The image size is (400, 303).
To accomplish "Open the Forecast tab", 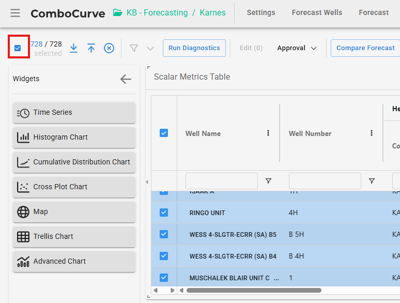I will (374, 12).
